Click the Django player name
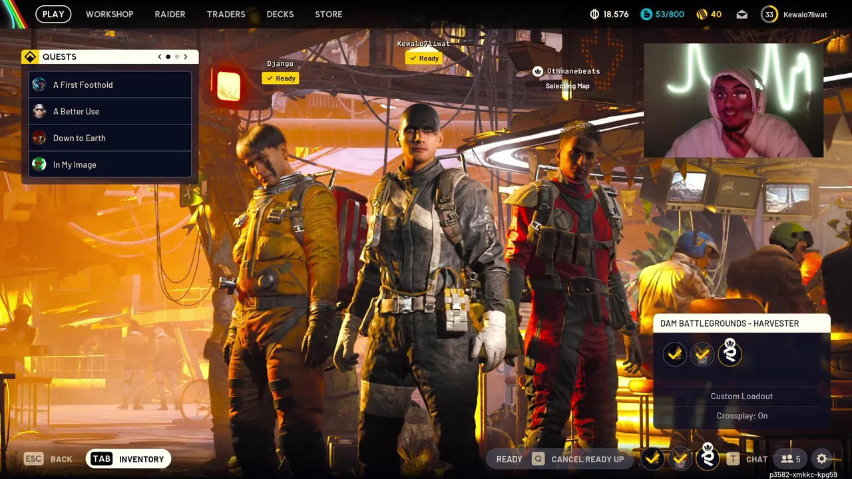Screen dimensions: 852x479 tap(280, 64)
